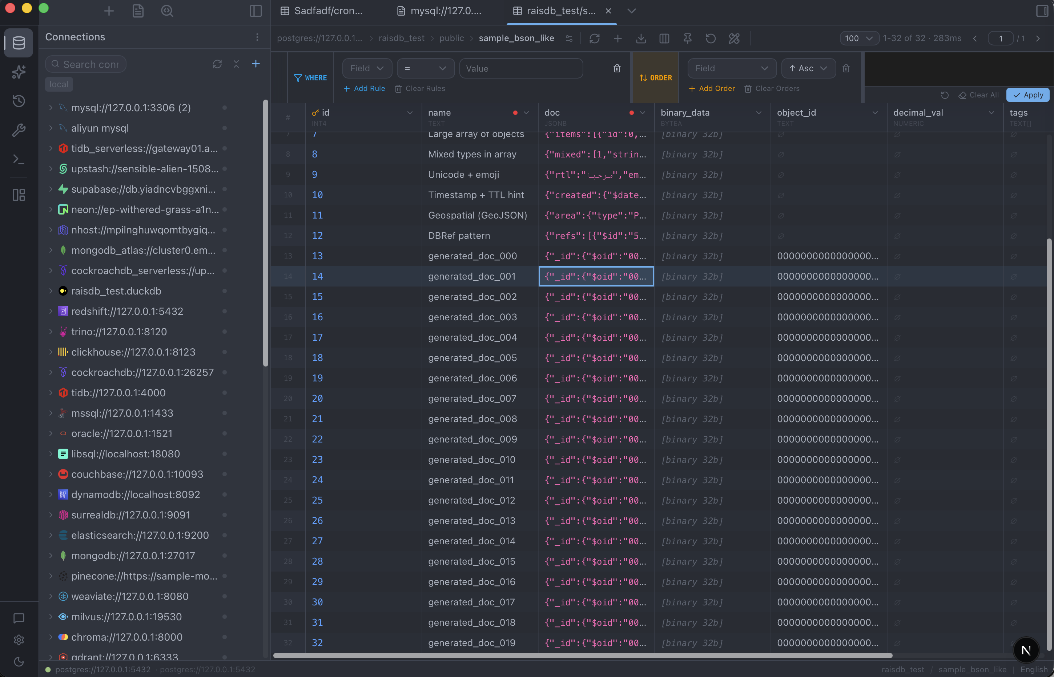The image size is (1054, 677).
Task: Refresh the connections list
Action: coord(217,64)
